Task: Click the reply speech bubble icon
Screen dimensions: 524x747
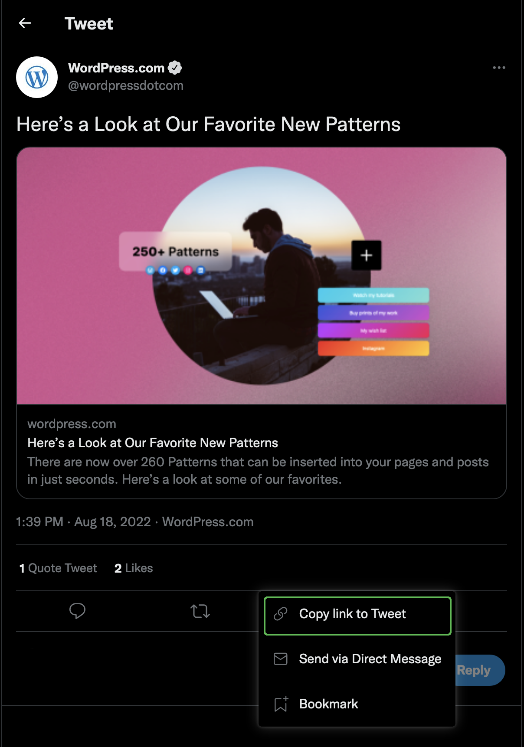Action: [x=77, y=611]
